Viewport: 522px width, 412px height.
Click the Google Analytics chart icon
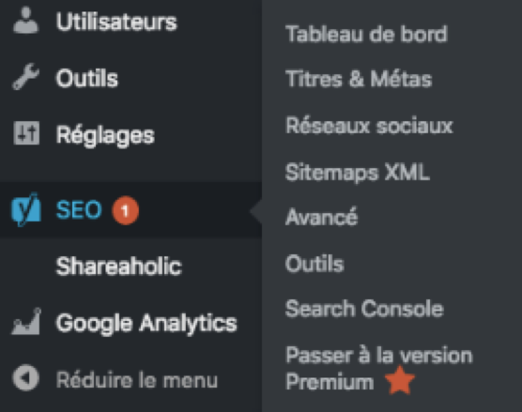coord(26,321)
